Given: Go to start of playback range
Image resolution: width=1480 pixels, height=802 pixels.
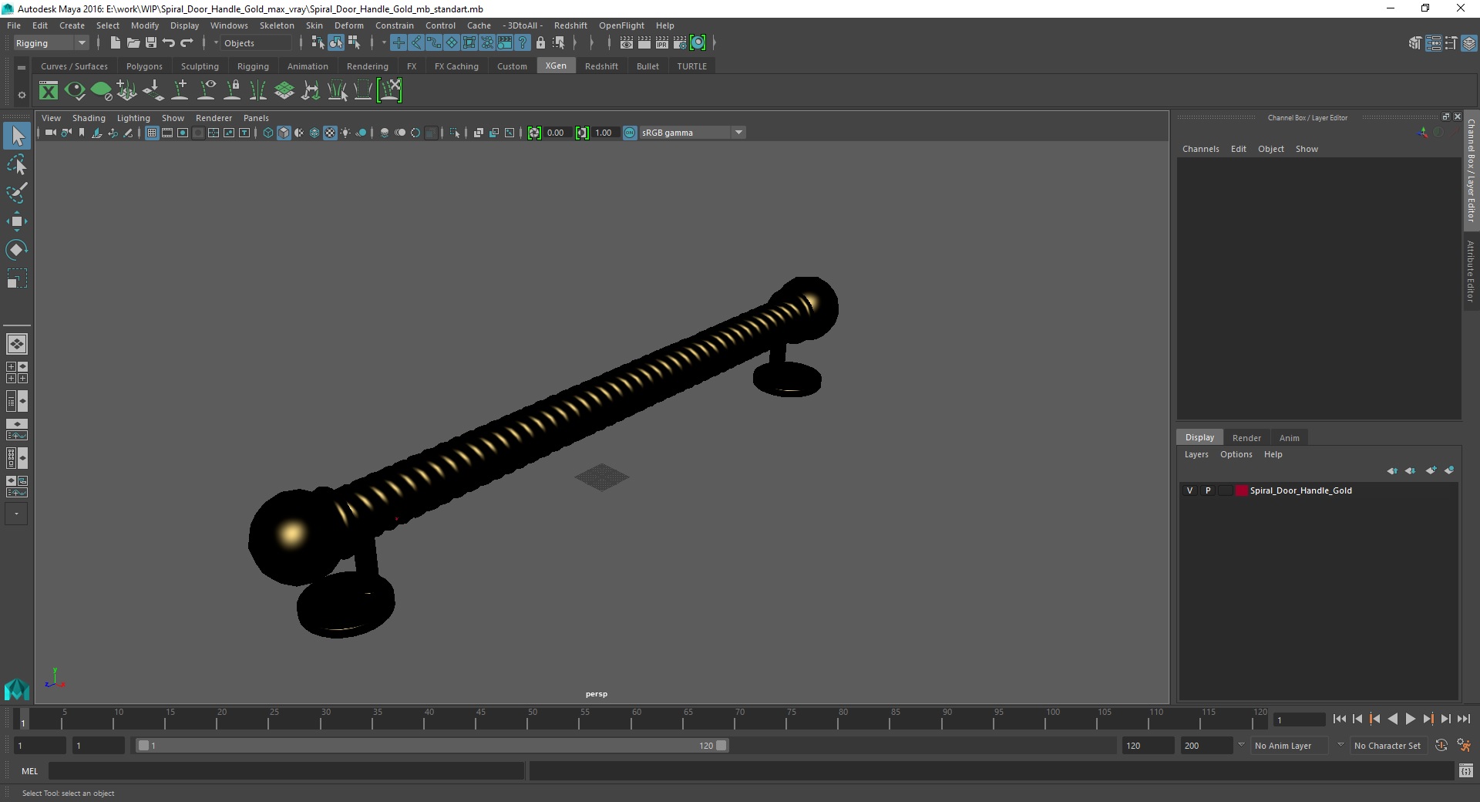Looking at the screenshot, I should click(x=1339, y=719).
